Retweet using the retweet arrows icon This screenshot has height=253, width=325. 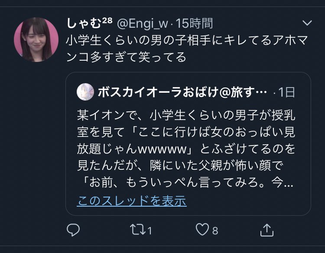(x=138, y=229)
